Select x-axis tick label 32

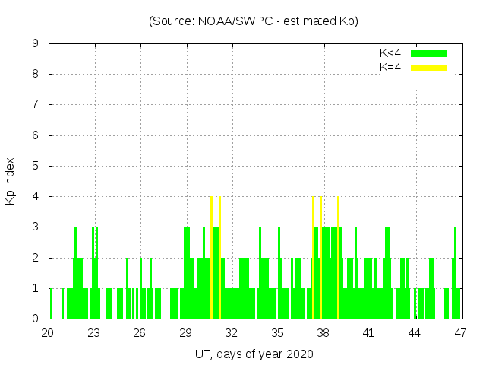click(232, 333)
